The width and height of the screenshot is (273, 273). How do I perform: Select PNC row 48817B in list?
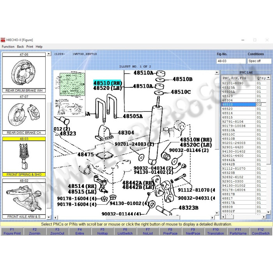[x=244, y=194]
